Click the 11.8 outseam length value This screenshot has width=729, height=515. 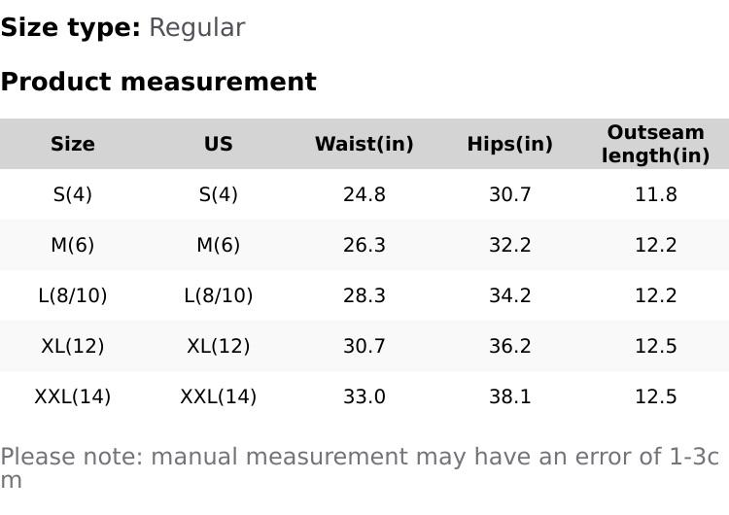point(656,194)
